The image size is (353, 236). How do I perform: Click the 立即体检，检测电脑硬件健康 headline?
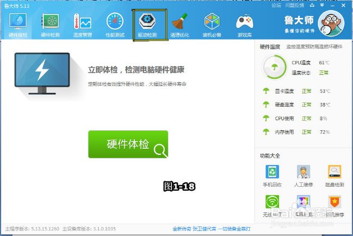(136, 70)
